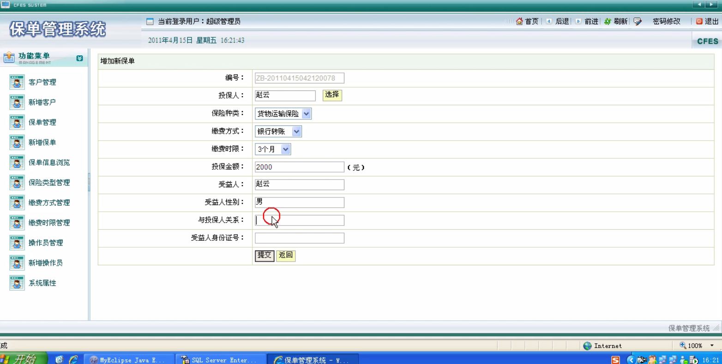Switch to SQL Server Enterprise taskbar window

point(222,360)
